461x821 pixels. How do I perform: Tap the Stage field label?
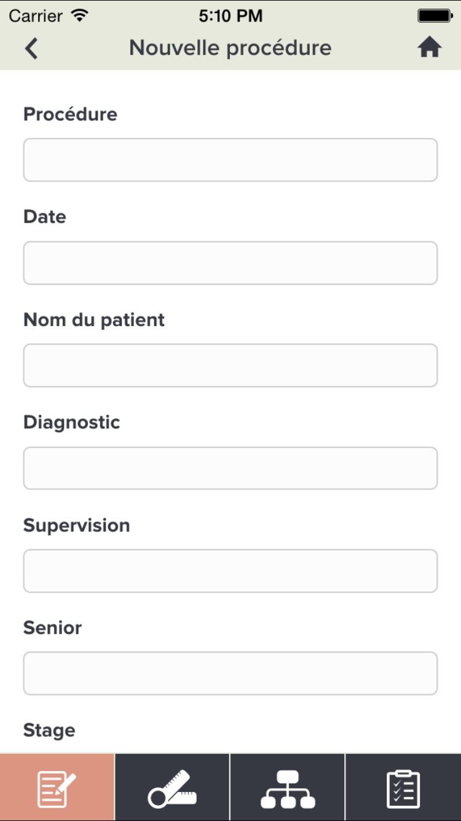point(49,731)
